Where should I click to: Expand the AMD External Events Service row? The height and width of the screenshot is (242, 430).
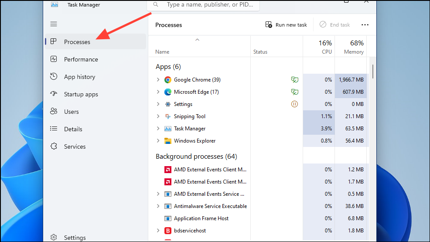[x=158, y=194]
